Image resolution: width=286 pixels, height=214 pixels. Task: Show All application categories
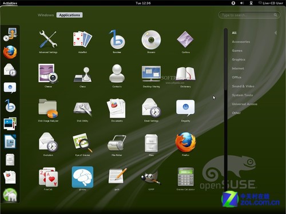234,33
